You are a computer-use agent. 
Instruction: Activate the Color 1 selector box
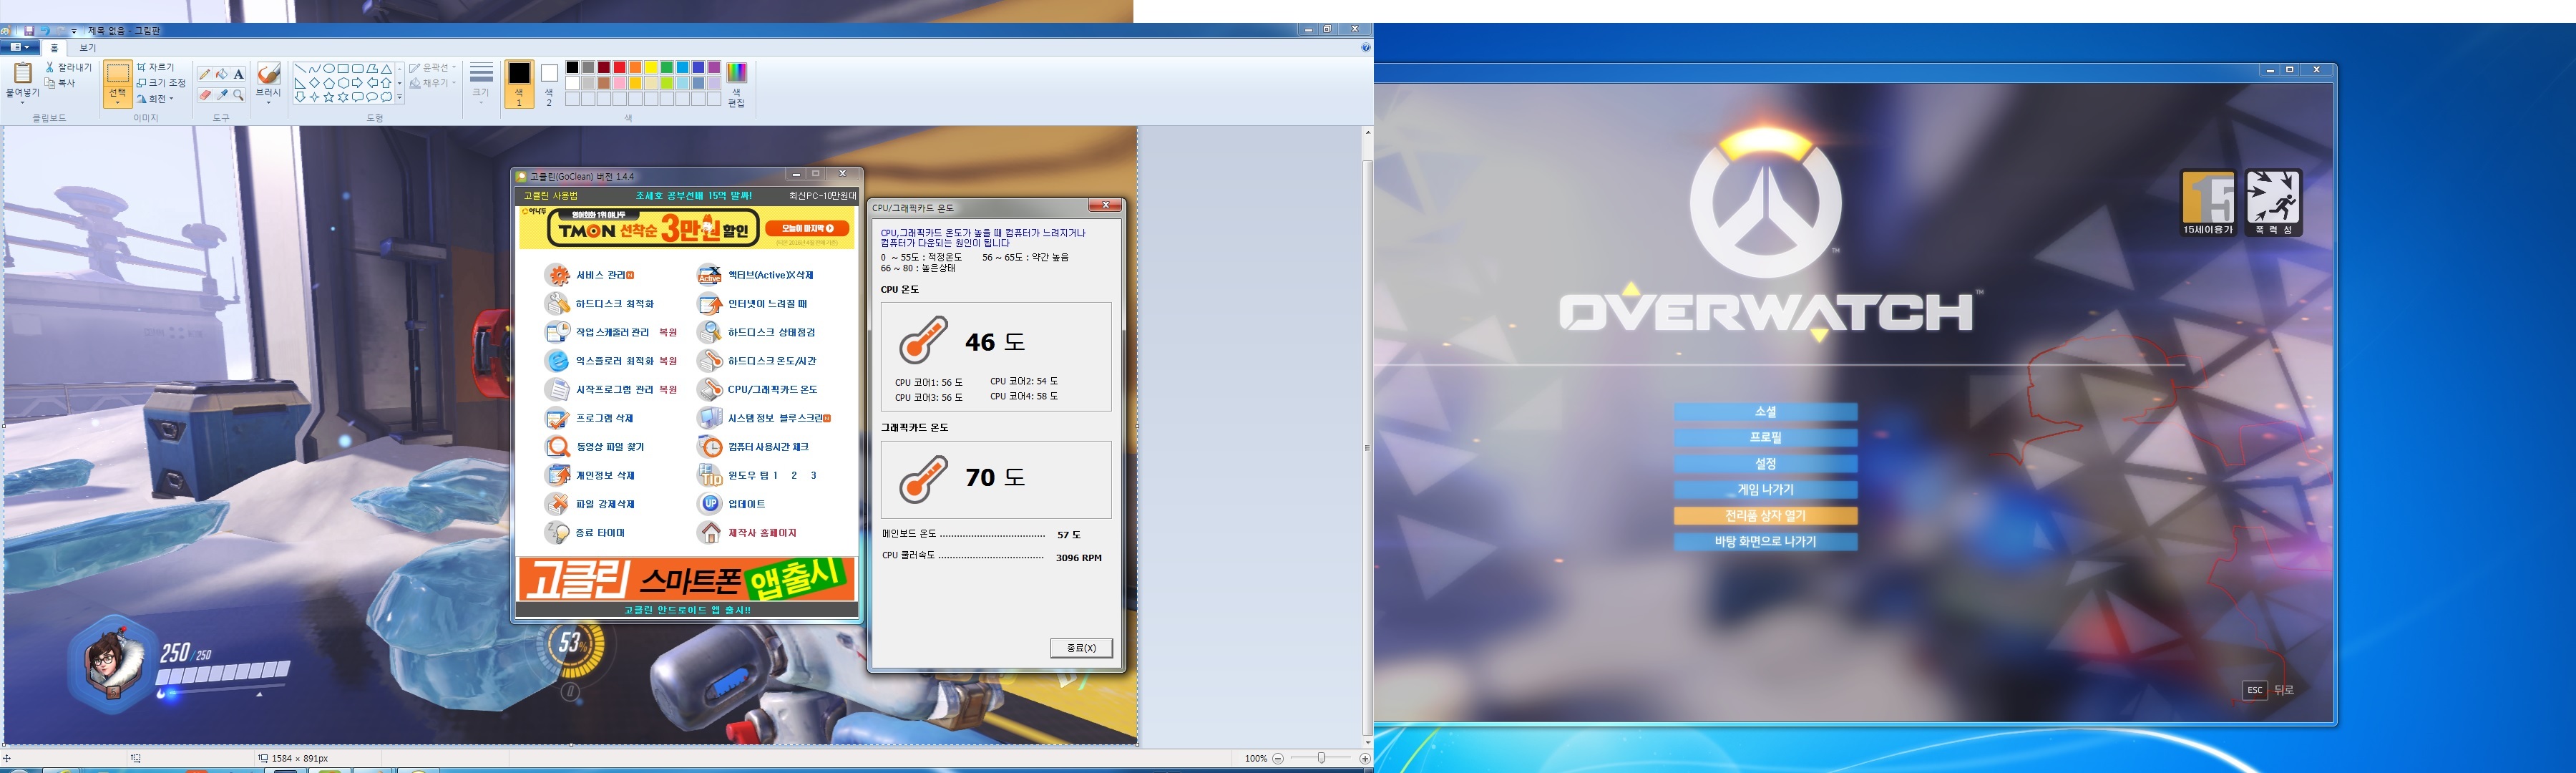(x=519, y=73)
